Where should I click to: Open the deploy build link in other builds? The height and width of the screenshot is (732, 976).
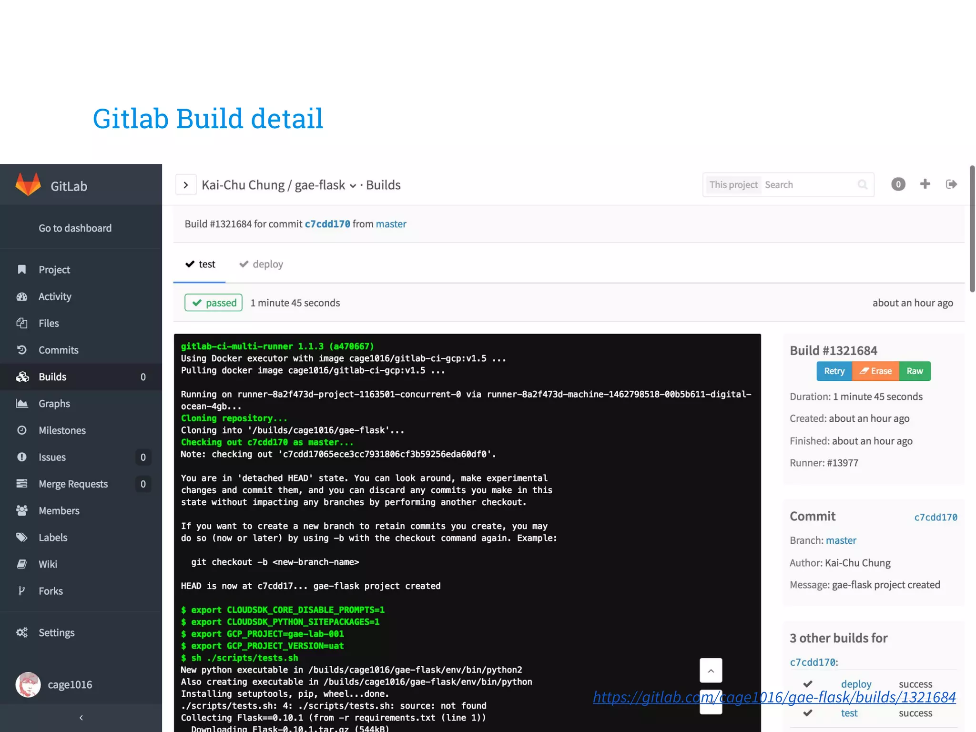856,684
